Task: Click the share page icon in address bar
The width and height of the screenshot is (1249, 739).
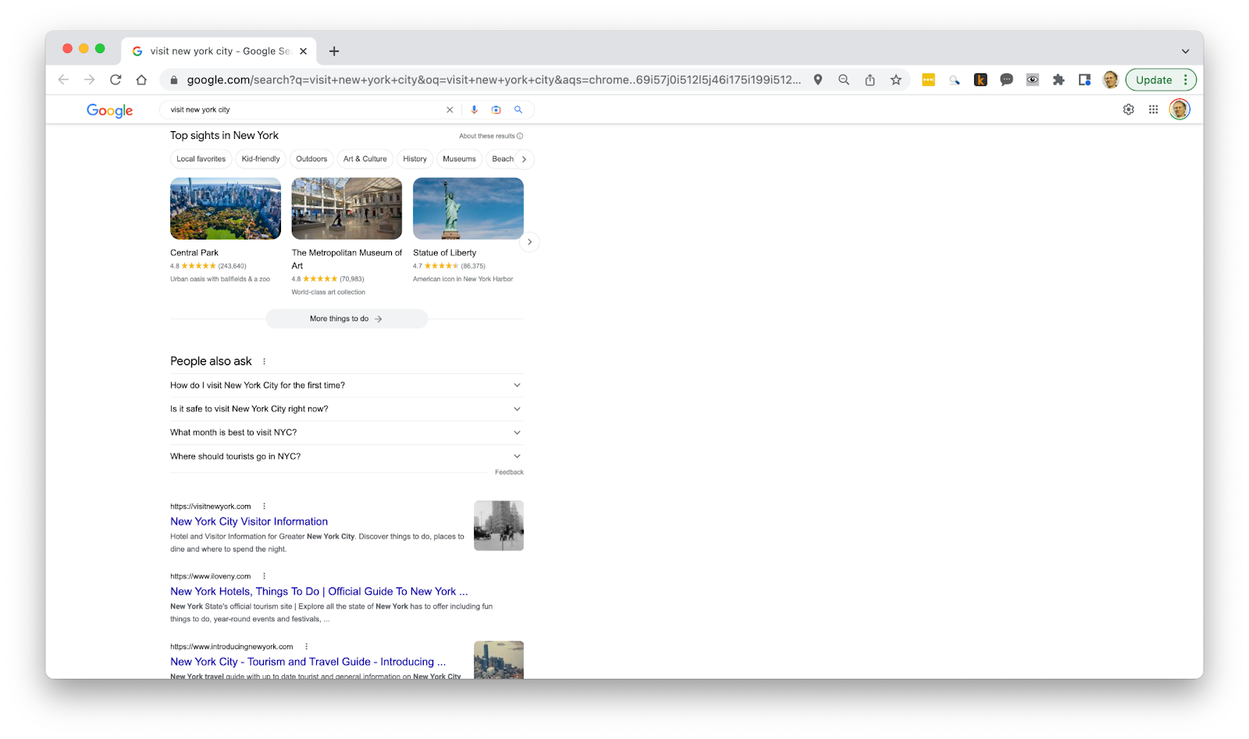Action: point(870,80)
